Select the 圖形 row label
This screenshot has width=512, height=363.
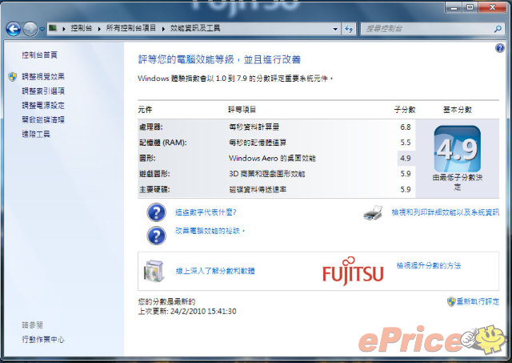tap(147, 159)
